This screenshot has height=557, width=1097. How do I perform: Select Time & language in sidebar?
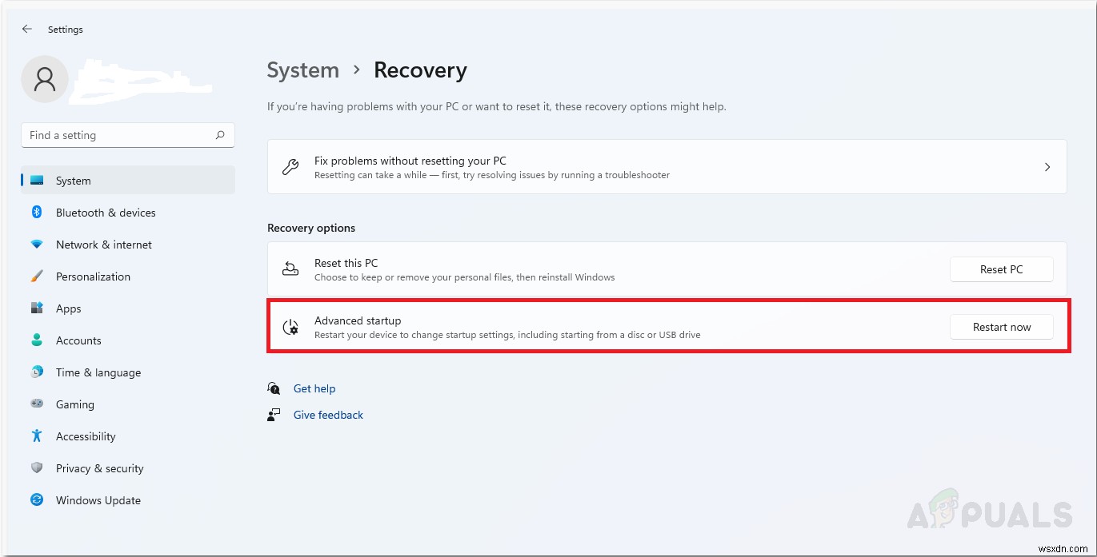[x=98, y=372]
